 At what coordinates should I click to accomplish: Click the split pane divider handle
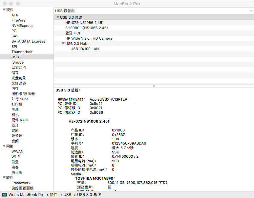pyautogui.click(x=154, y=86)
